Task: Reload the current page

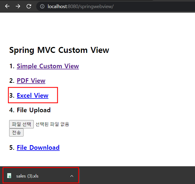Action: tap(29, 6)
